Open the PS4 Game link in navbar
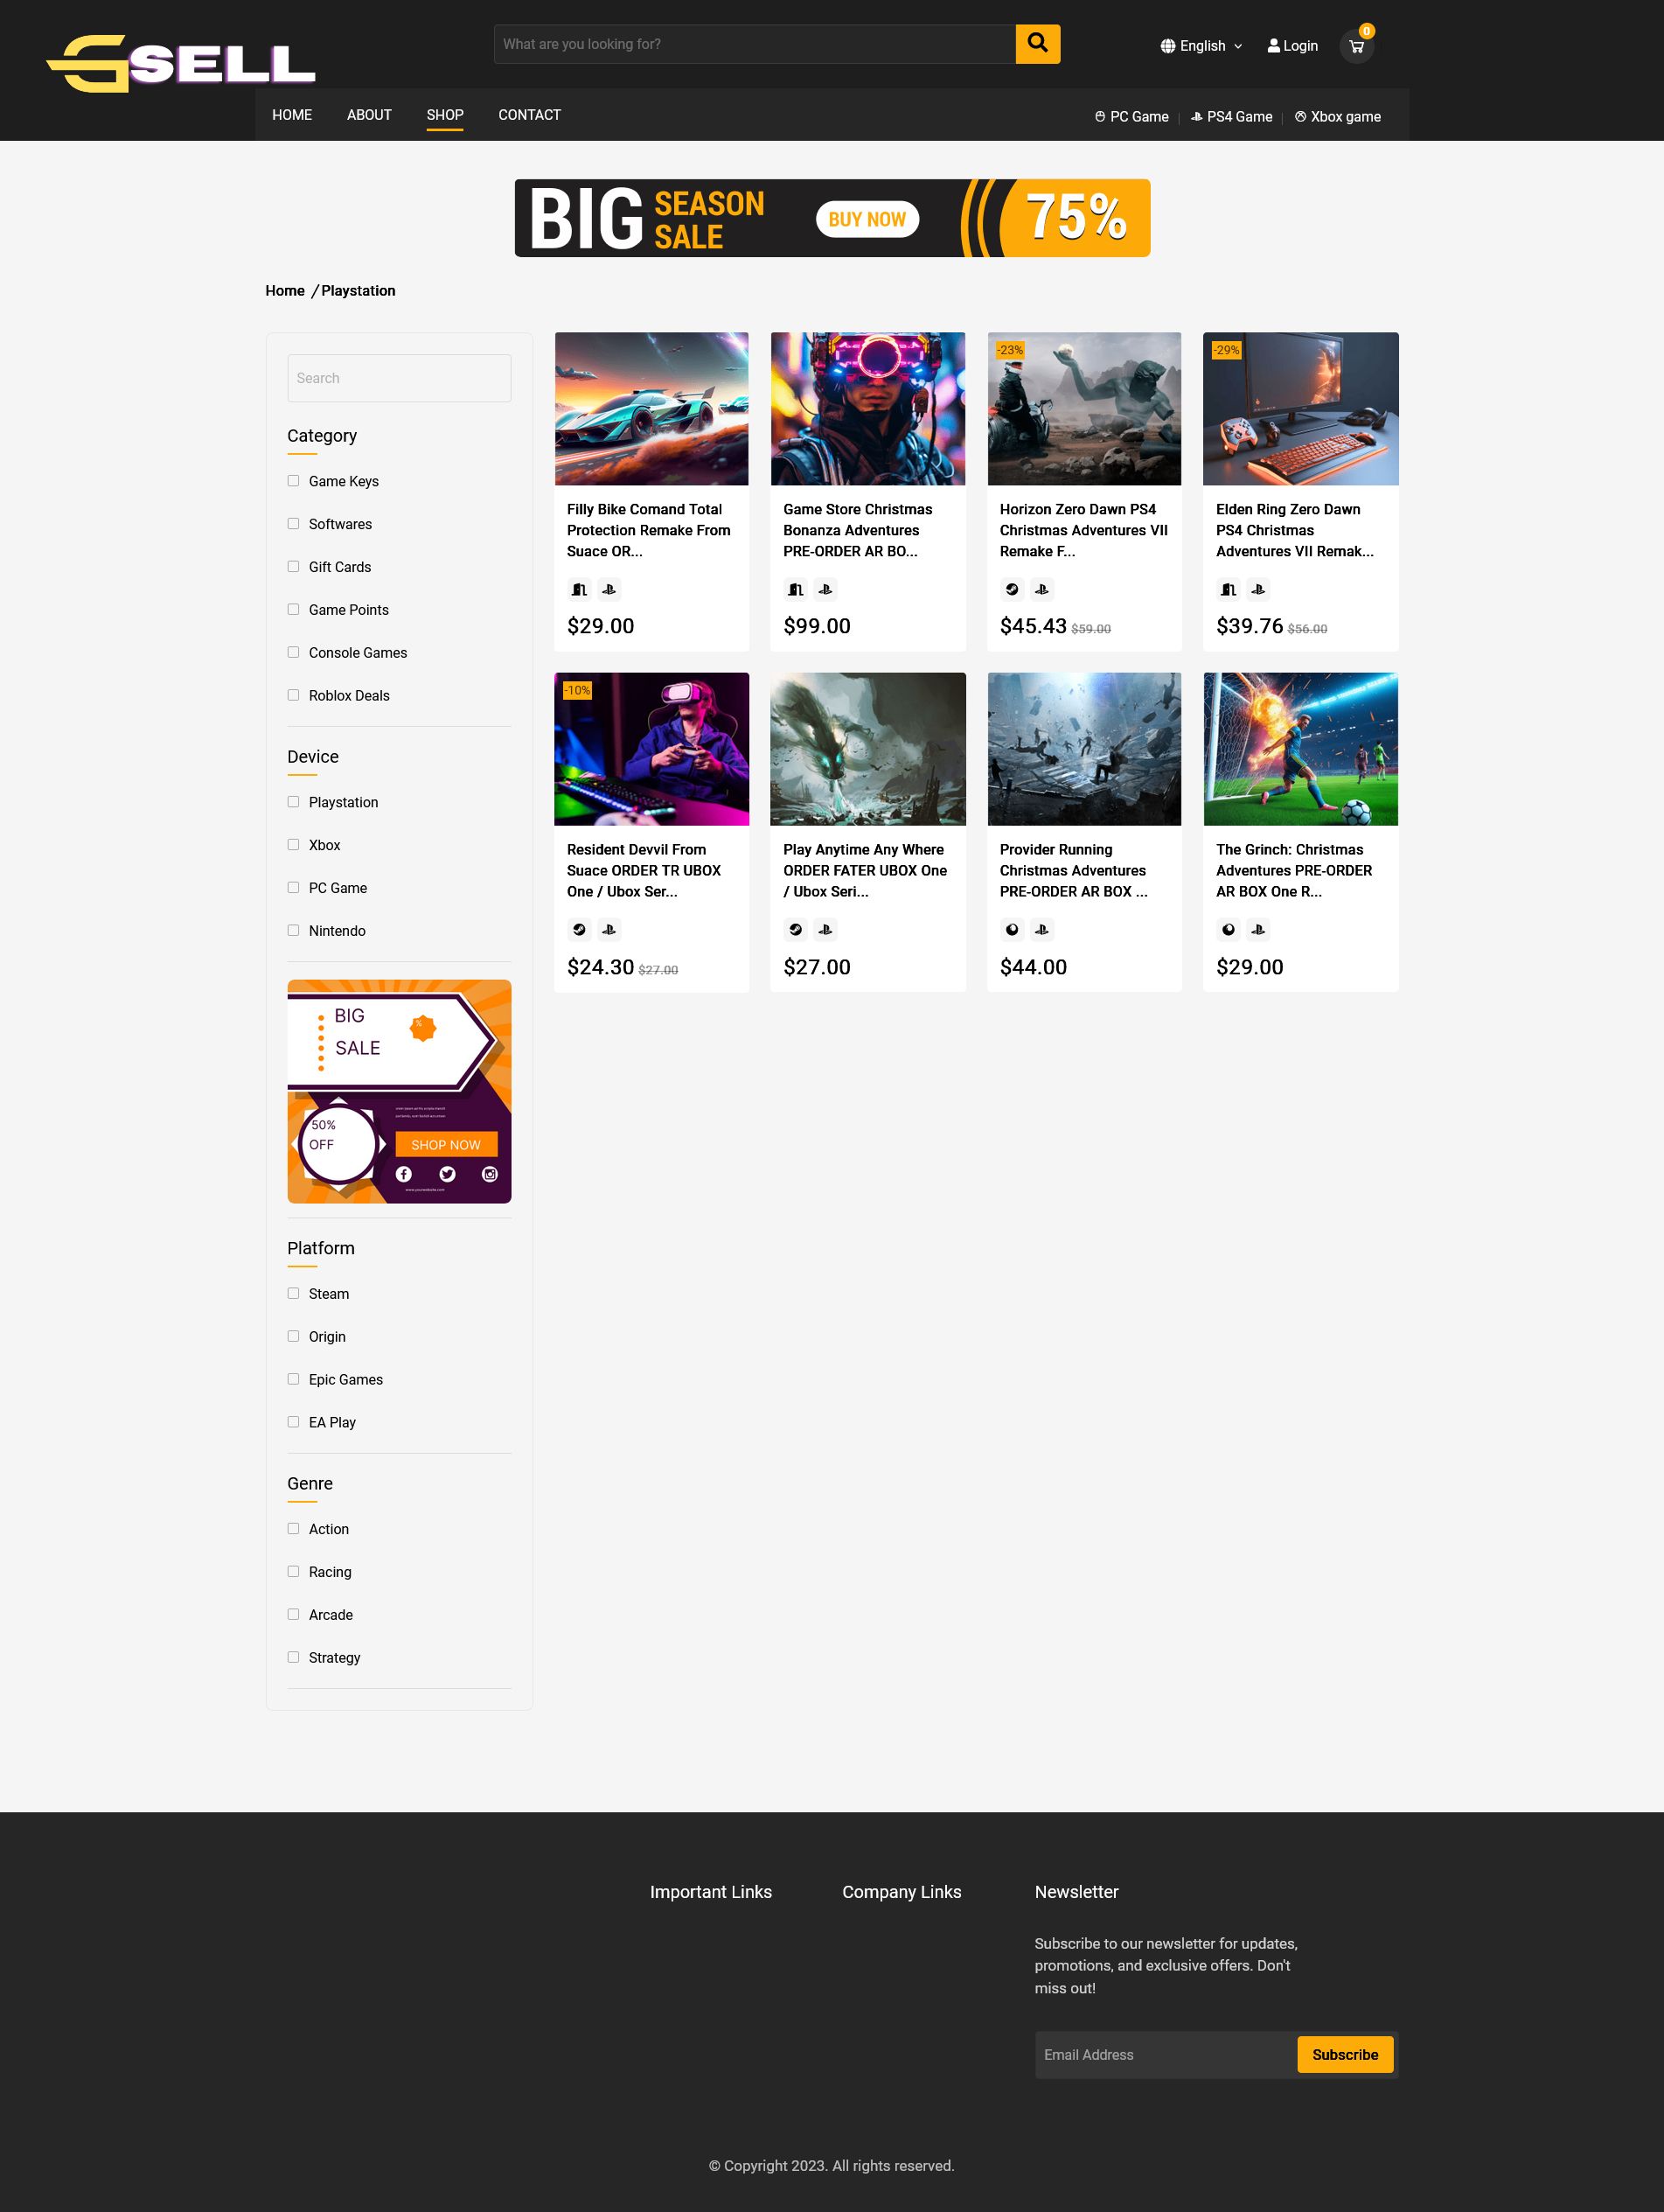Viewport: 1664px width, 2212px height. pyautogui.click(x=1231, y=117)
